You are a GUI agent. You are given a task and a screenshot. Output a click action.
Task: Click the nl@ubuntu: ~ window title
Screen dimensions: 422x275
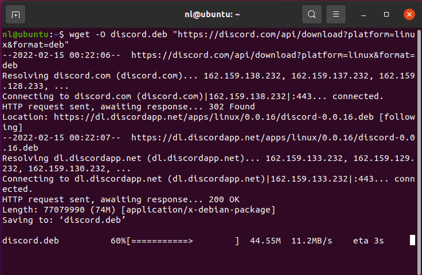pos(212,14)
